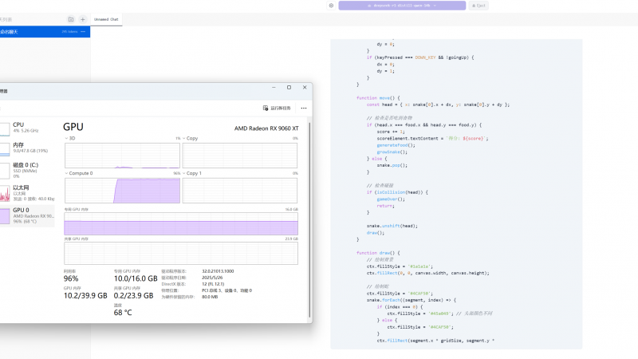Click Eject to unload the model
Viewport: 638px width, 359px height.
[479, 5]
